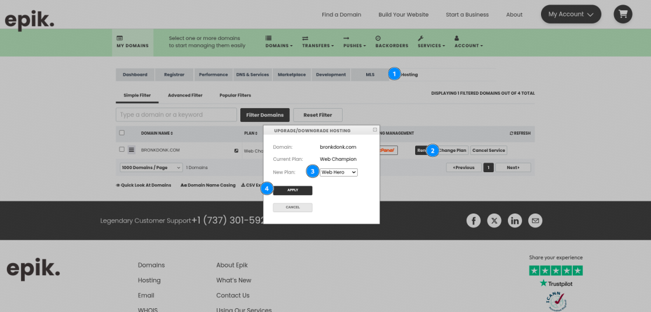Switch to the MLS tab

click(369, 75)
